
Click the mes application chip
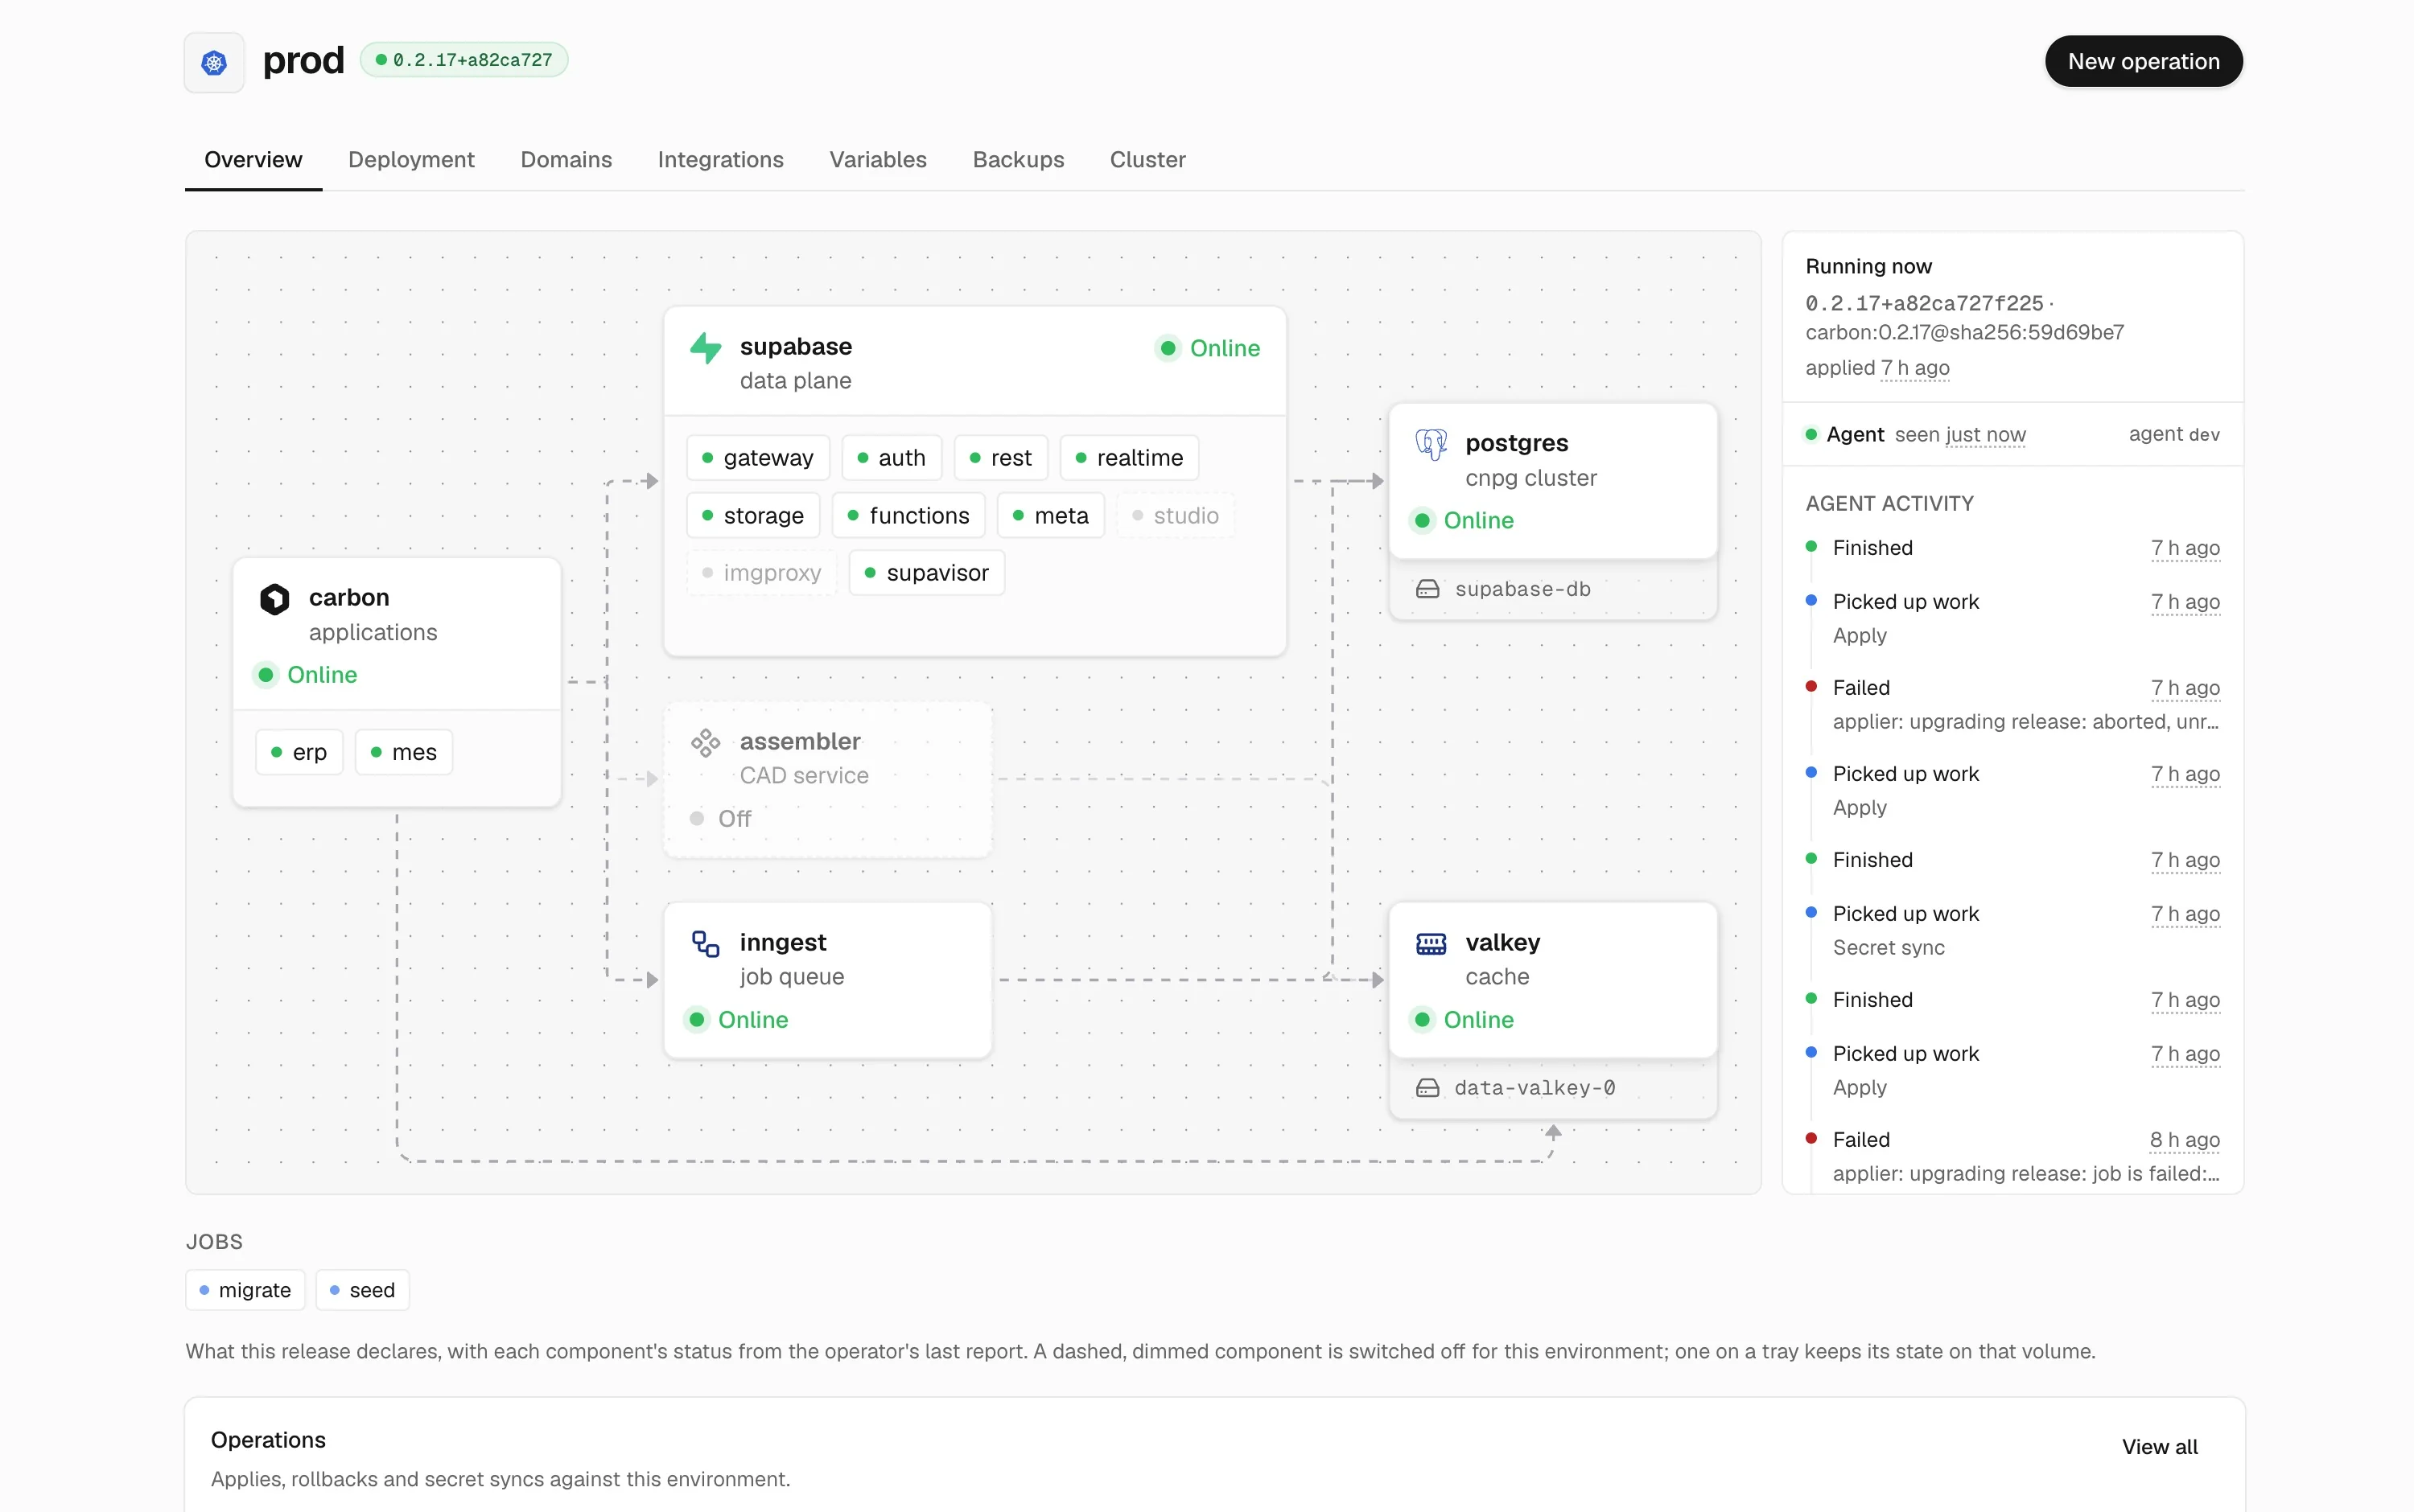404,752
